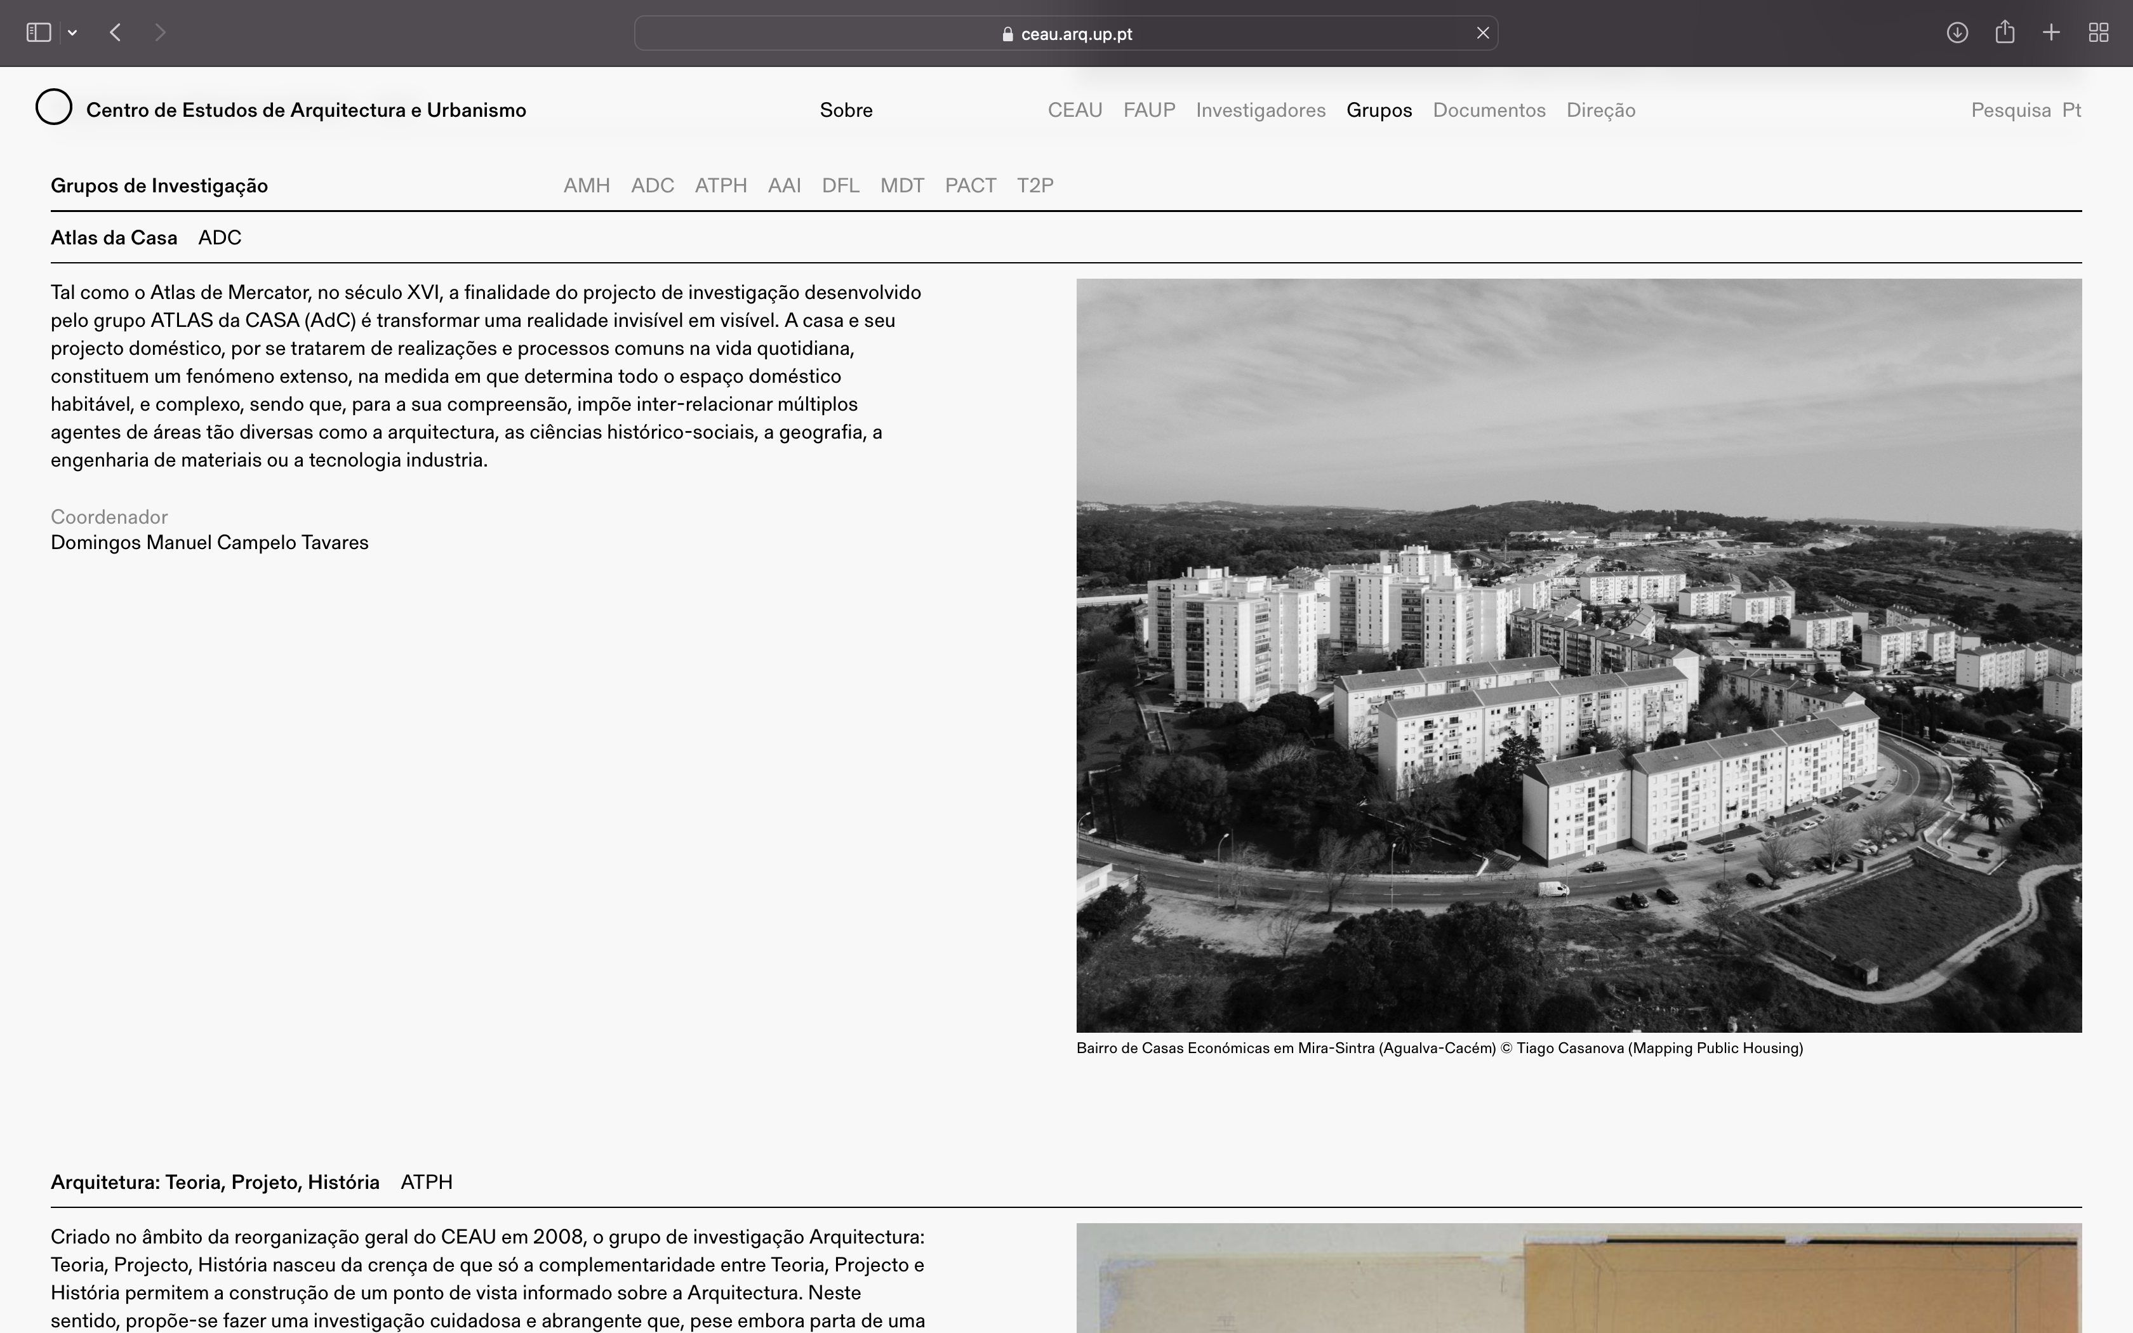Viewport: 2133px width, 1333px height.
Task: Open the sidebar options dropdown chevron
Action: tap(72, 32)
